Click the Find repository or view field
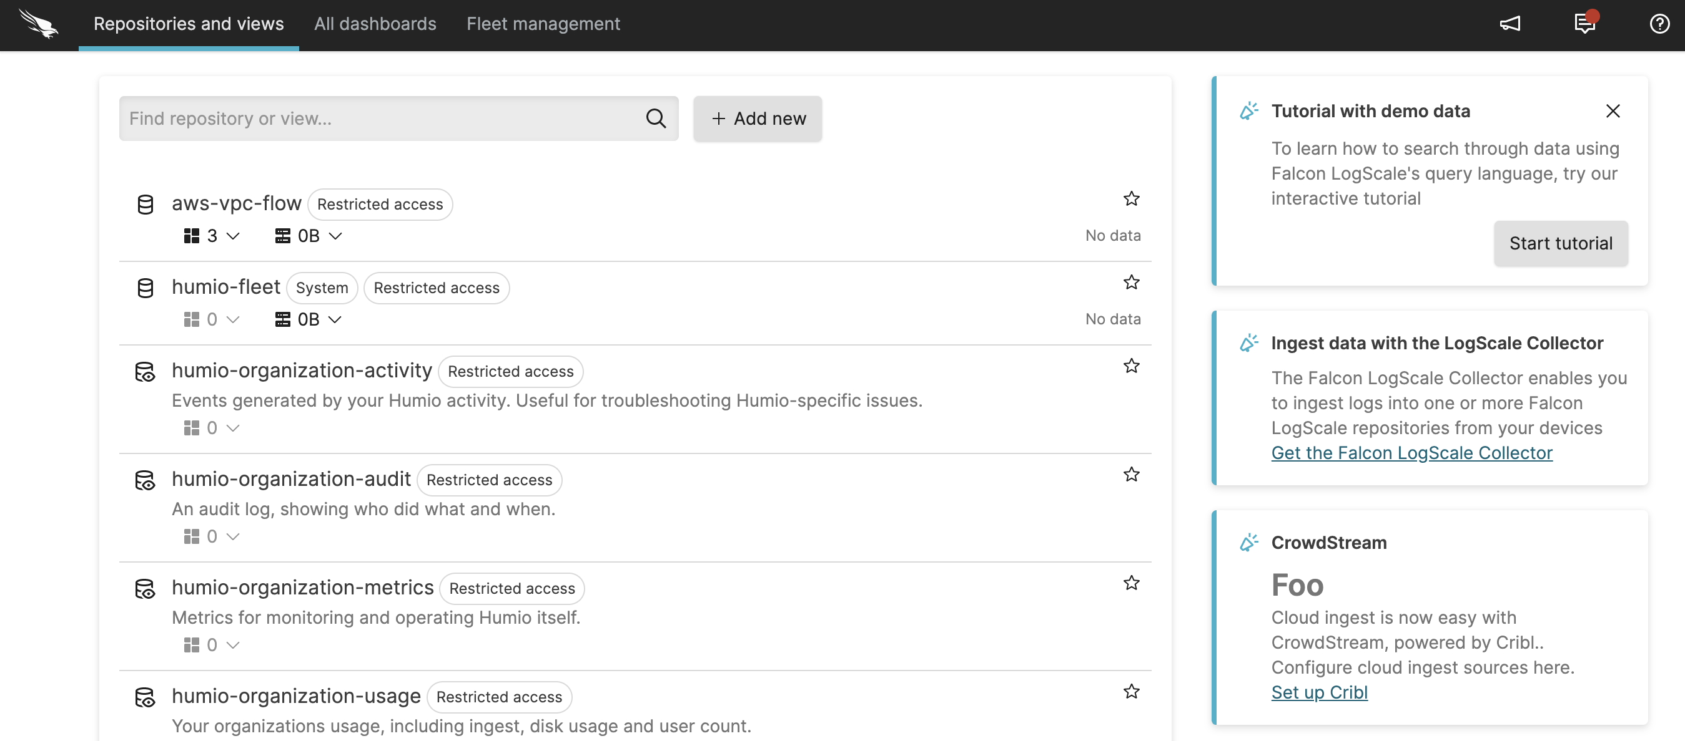Viewport: 1685px width, 741px height. (379, 119)
